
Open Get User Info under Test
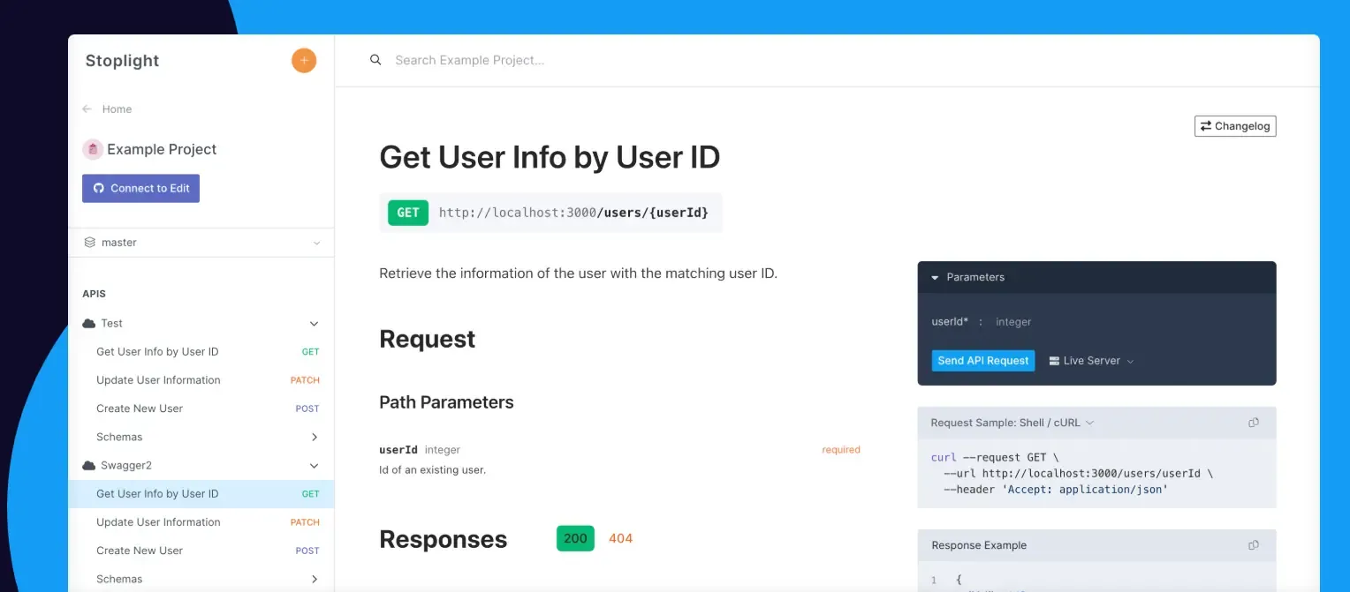pos(201,352)
